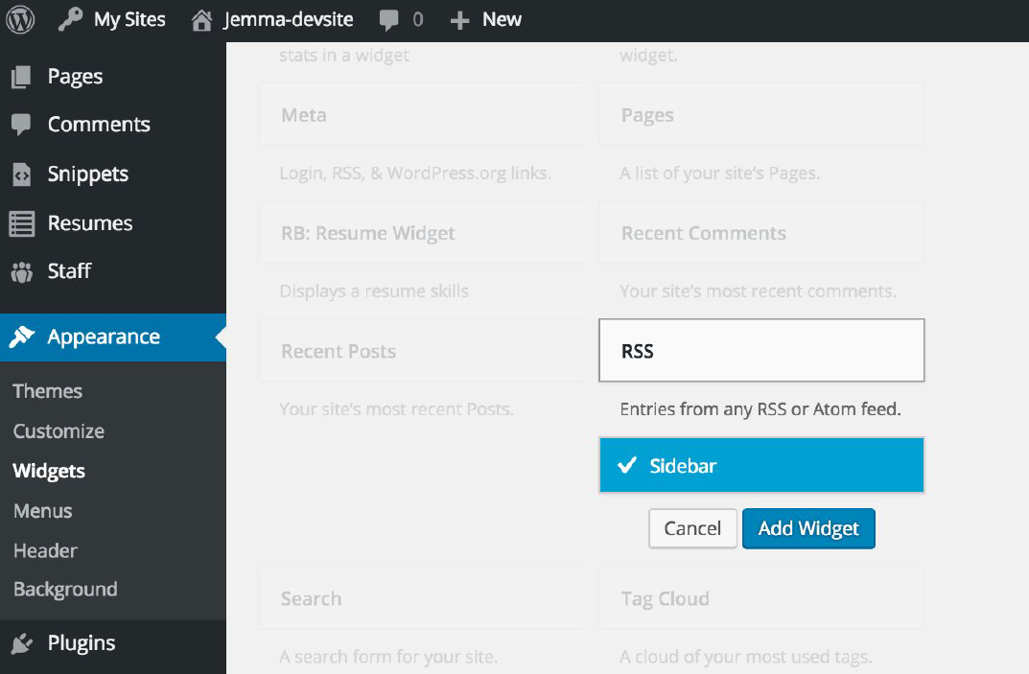Click the Cancel button
1029x674 pixels.
point(692,528)
